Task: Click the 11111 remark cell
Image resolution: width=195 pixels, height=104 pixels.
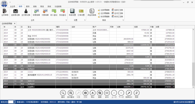Action: click(41, 72)
